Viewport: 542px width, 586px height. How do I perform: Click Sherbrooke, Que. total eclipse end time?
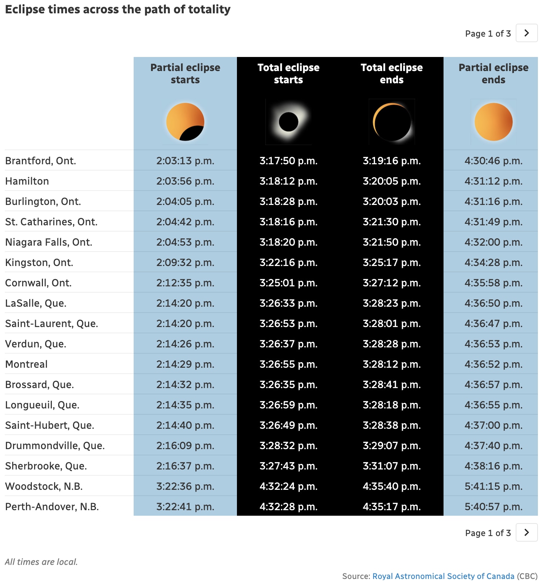pos(392,466)
